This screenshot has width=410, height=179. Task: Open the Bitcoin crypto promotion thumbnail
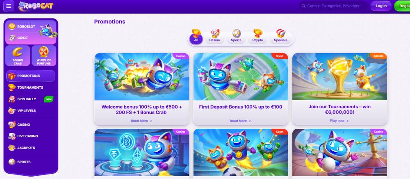pyautogui.click(x=142, y=152)
